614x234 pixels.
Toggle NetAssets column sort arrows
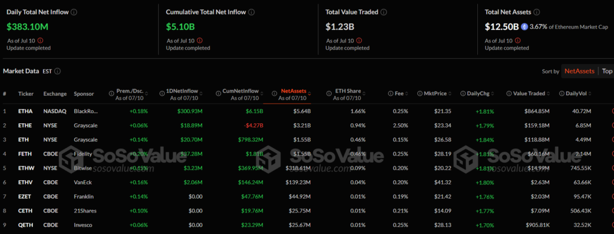(x=310, y=94)
